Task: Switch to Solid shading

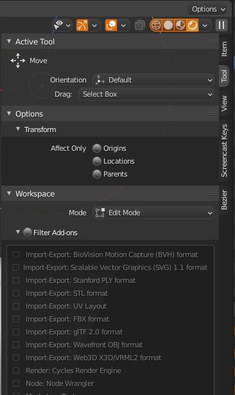Action: point(168,25)
